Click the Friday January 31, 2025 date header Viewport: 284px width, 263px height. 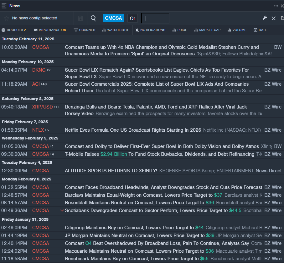tap(25, 220)
